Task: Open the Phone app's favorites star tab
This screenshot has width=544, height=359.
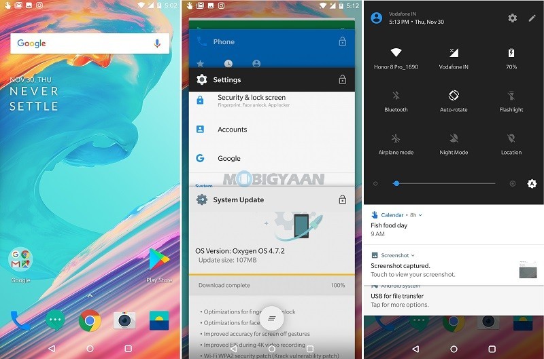Action: point(200,63)
